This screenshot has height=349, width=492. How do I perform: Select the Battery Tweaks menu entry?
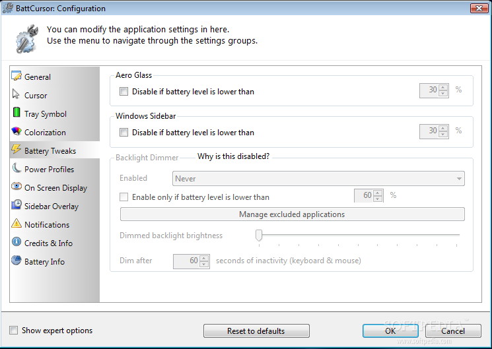pos(55,151)
